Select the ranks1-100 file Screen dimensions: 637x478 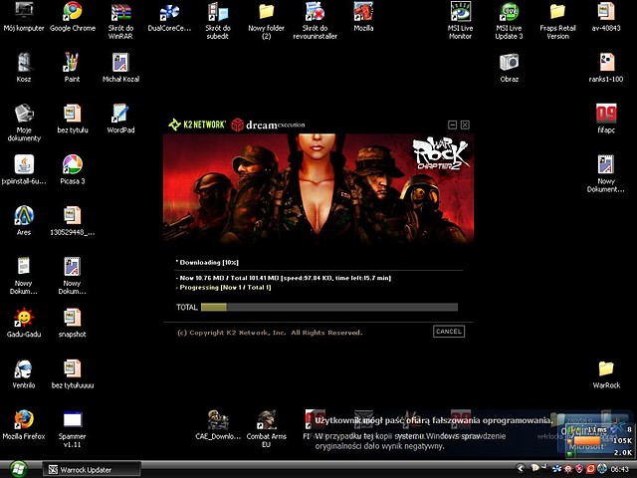pos(606,68)
